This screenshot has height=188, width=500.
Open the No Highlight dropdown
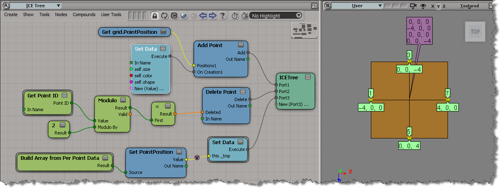(276, 16)
